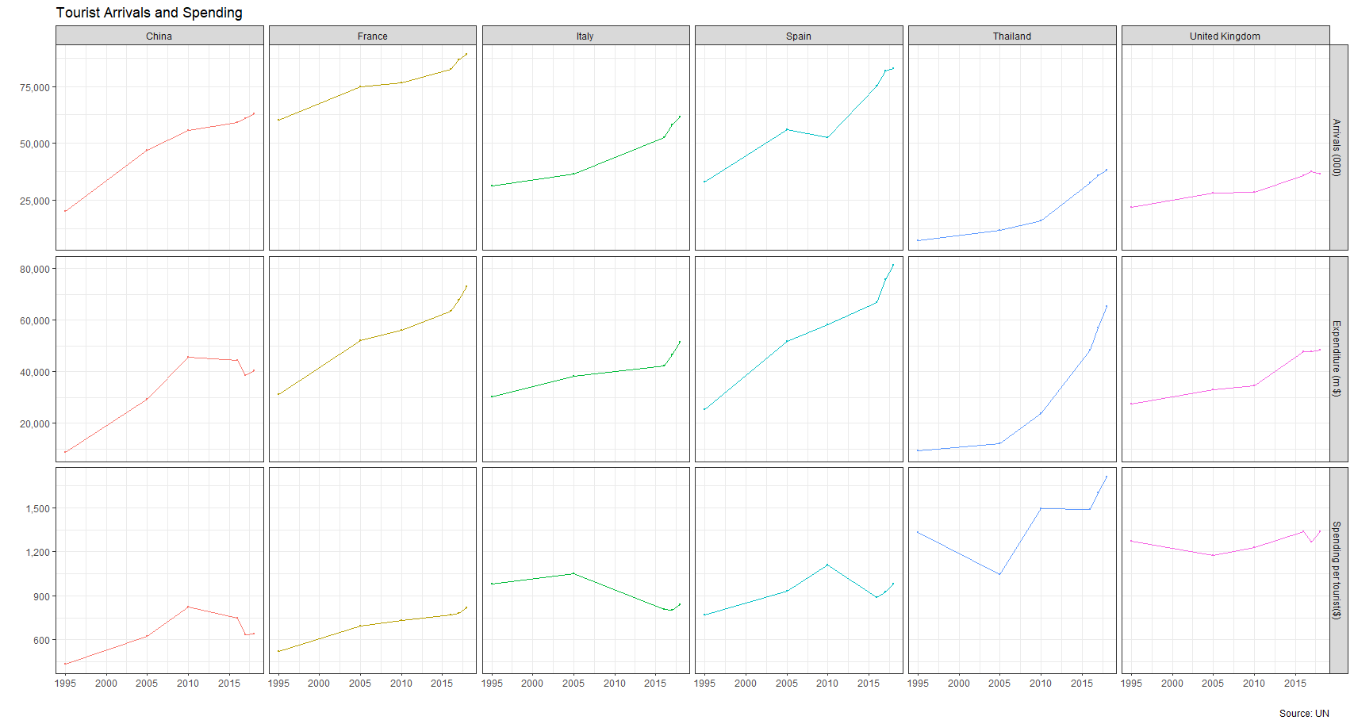Click 2005 on the China x-axis
This screenshot has width=1354, height=724.
(x=147, y=683)
